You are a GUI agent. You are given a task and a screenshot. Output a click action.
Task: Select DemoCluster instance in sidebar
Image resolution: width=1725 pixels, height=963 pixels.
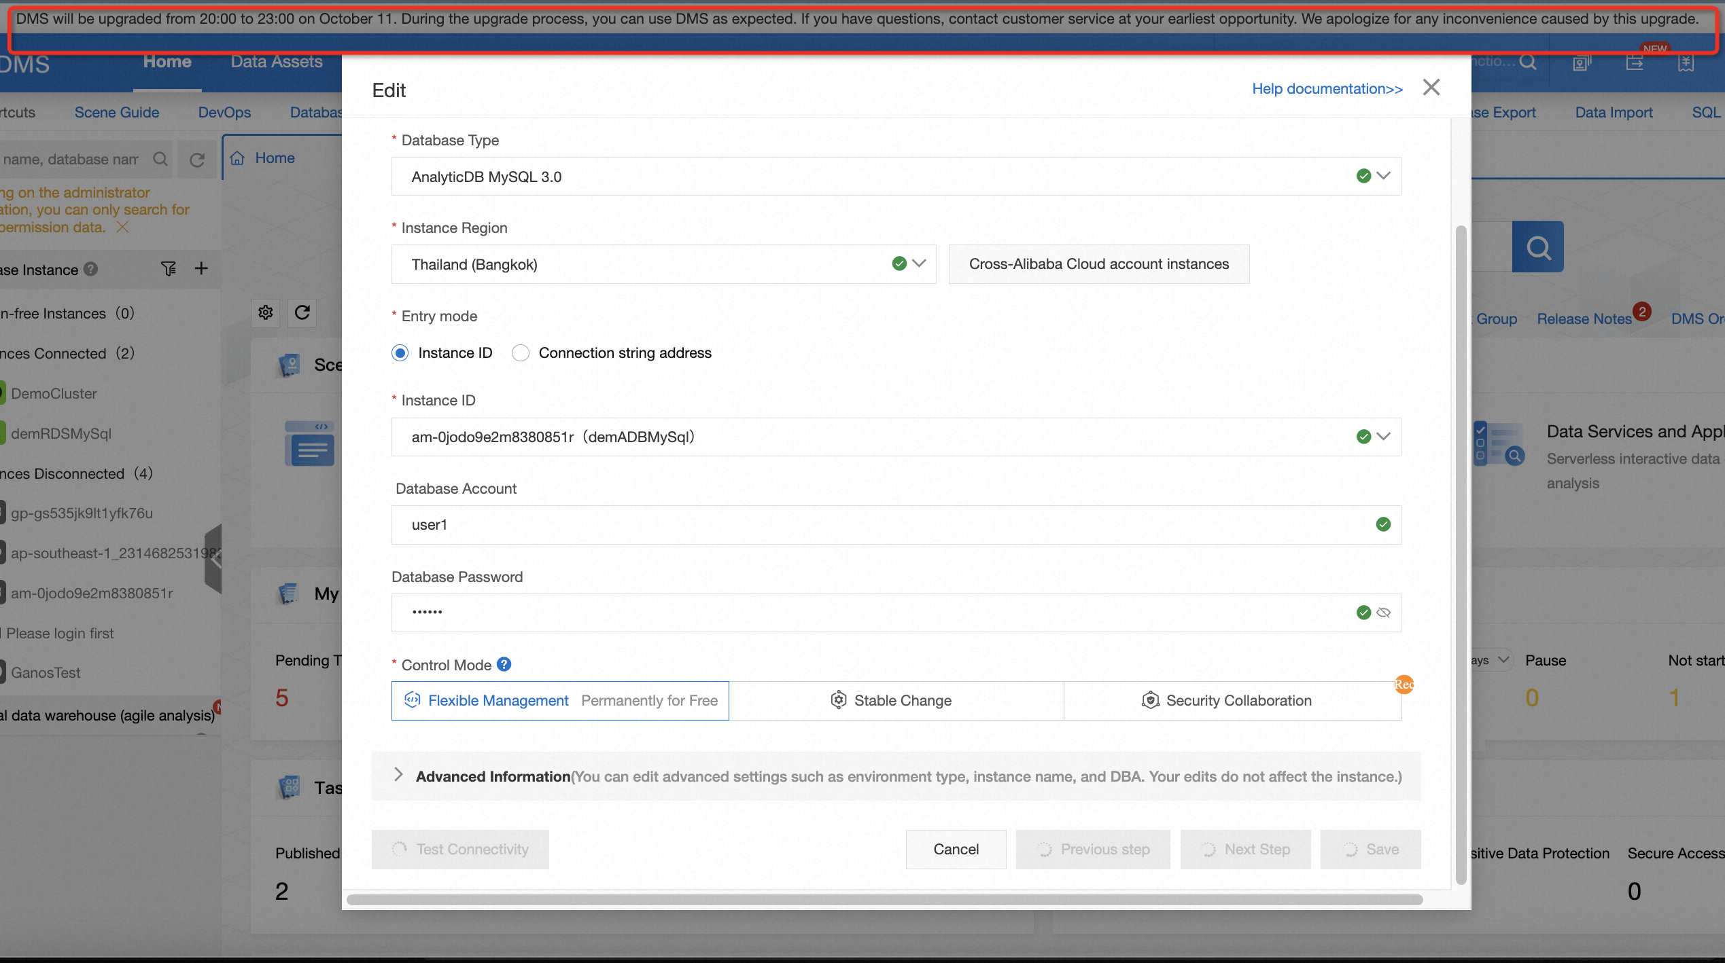click(x=54, y=394)
